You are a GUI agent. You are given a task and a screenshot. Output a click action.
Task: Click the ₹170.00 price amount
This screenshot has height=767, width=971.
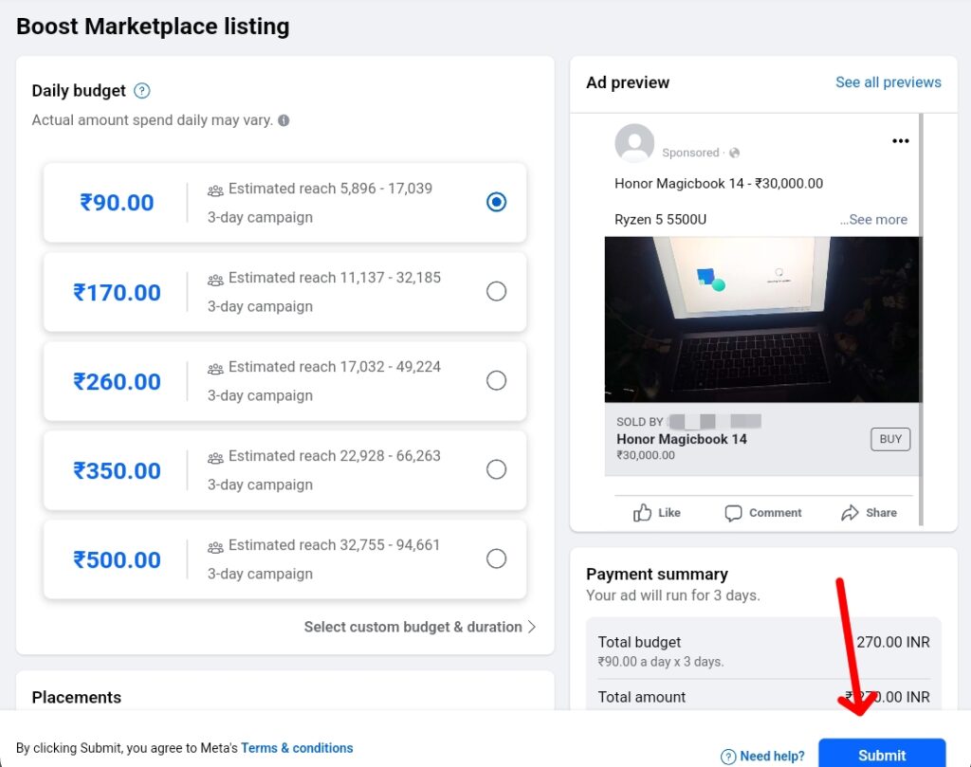(x=117, y=292)
